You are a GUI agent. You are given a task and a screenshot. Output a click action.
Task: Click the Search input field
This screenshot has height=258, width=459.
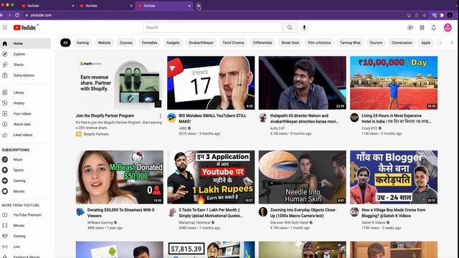pyautogui.click(x=212, y=27)
